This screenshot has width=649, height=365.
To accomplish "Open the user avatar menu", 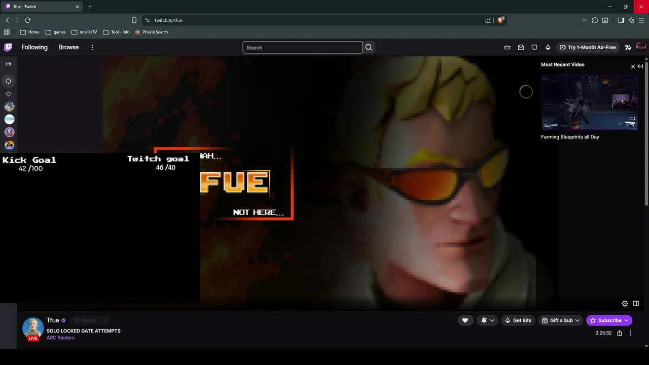I will click(x=641, y=47).
